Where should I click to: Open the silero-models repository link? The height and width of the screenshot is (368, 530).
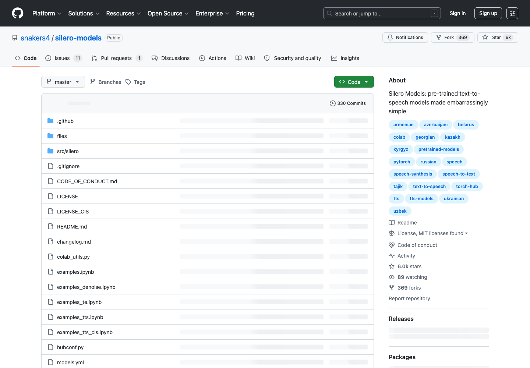(x=78, y=38)
